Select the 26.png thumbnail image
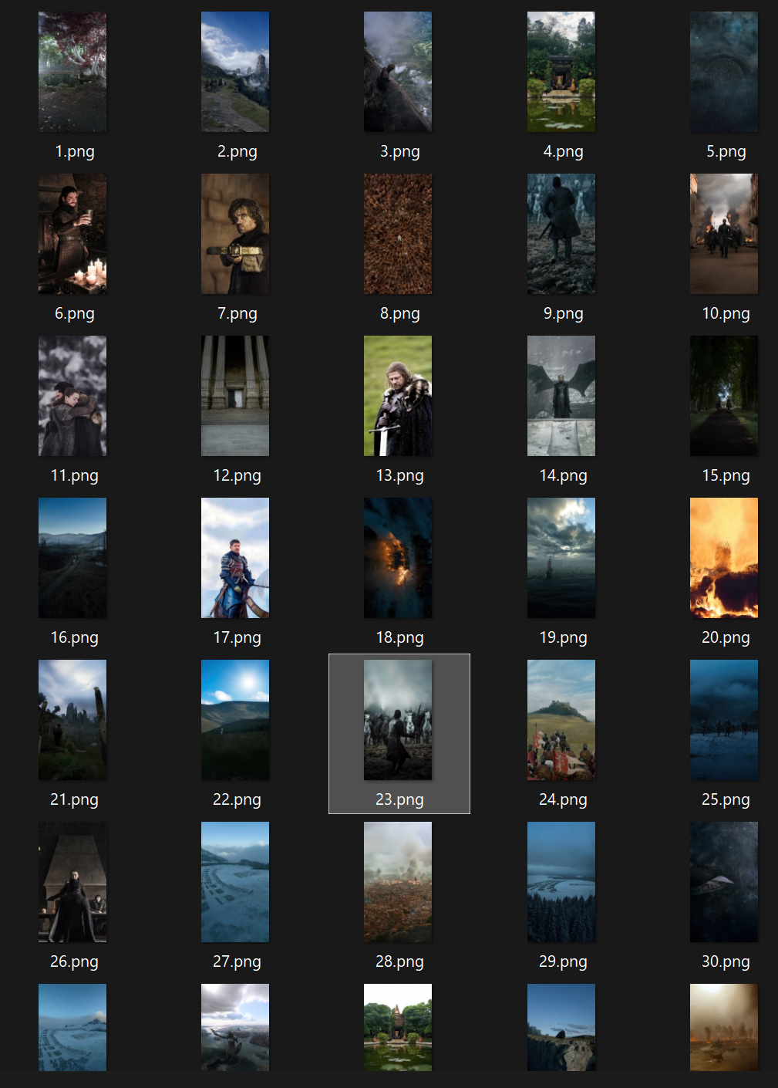 72,882
